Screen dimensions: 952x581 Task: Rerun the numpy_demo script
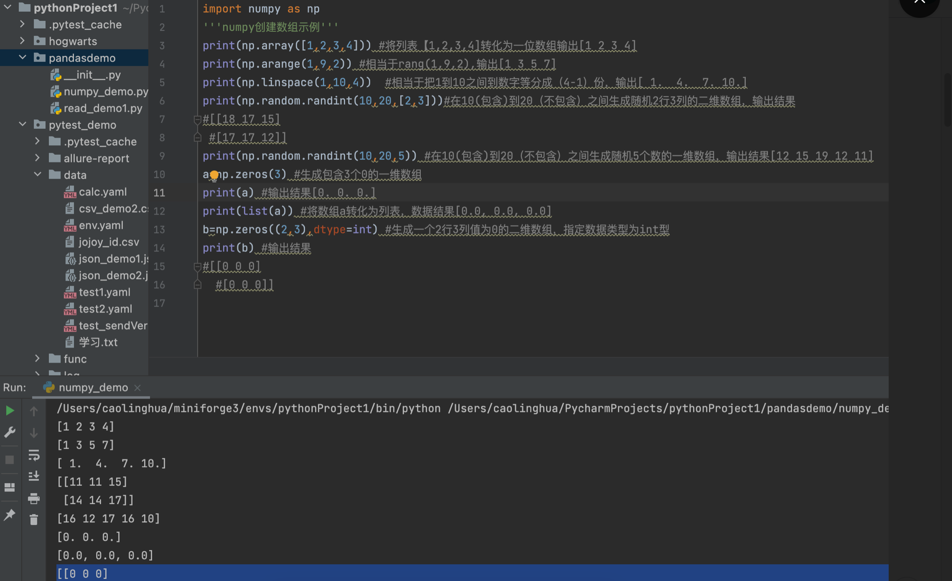9,410
